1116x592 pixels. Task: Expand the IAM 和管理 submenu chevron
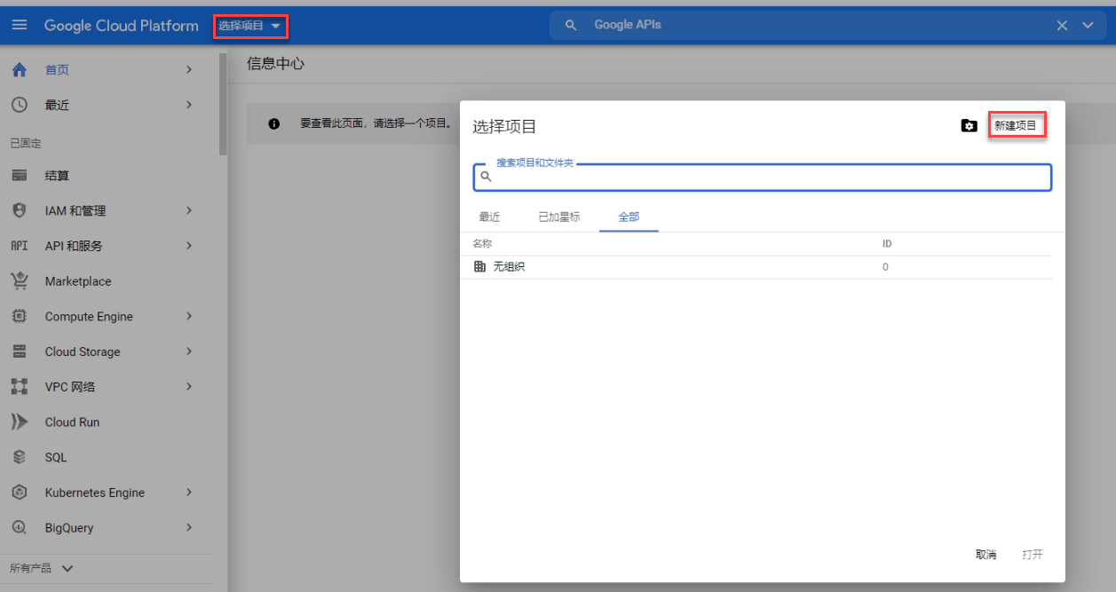189,210
